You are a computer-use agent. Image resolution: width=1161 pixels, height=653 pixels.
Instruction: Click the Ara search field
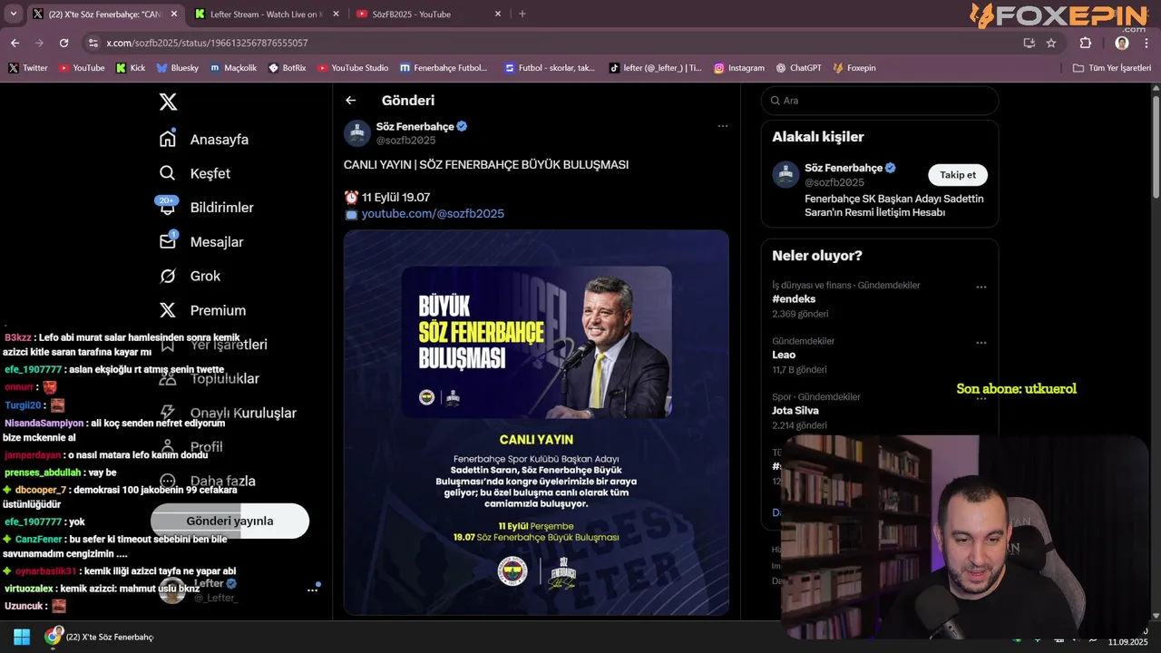(880, 101)
